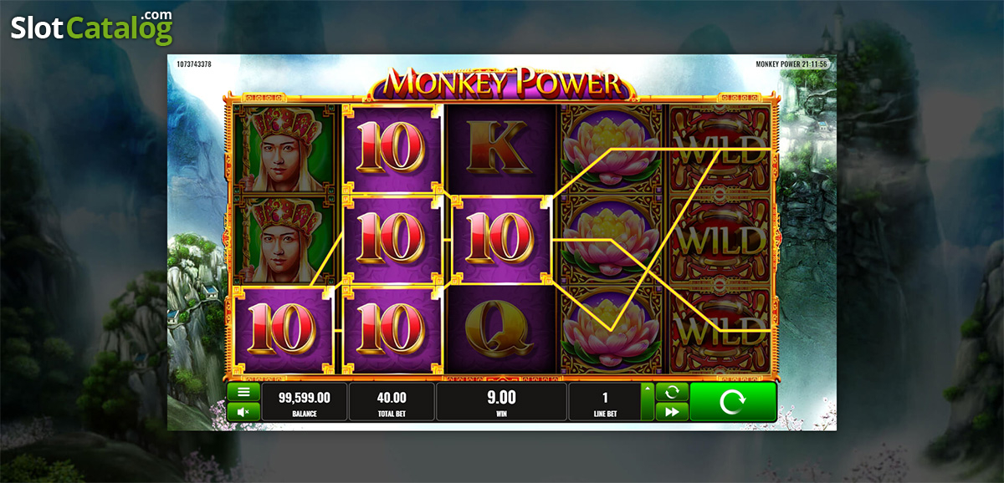Enable autoplay with circular arrows icon
1004x483 pixels.
672,391
